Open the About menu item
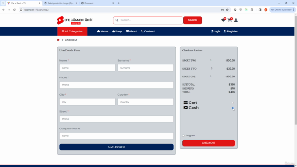The image size is (297, 167). tap(131, 32)
